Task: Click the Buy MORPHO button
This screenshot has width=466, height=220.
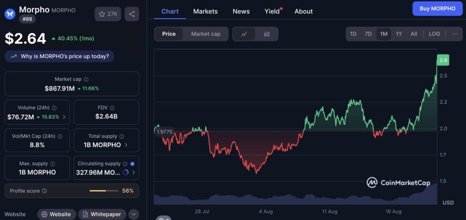Action: point(437,9)
